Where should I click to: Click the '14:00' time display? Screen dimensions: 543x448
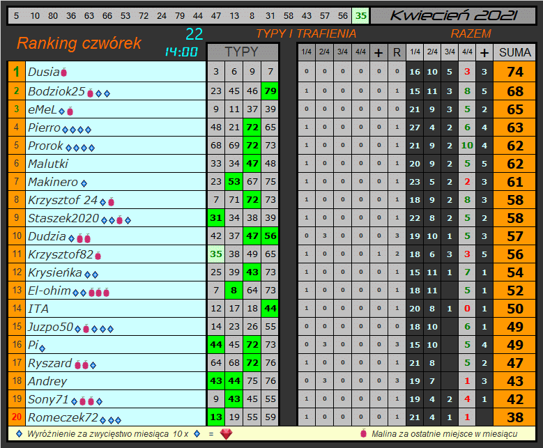(181, 52)
